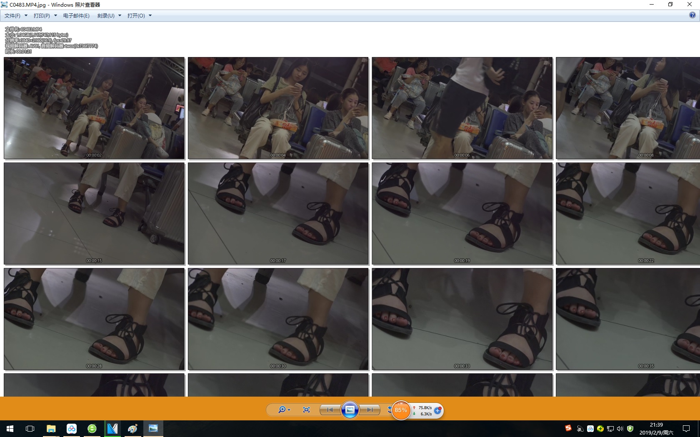This screenshot has height=437, width=700.
Task: Click the orange 85% memory accelerator ball
Action: click(x=401, y=410)
